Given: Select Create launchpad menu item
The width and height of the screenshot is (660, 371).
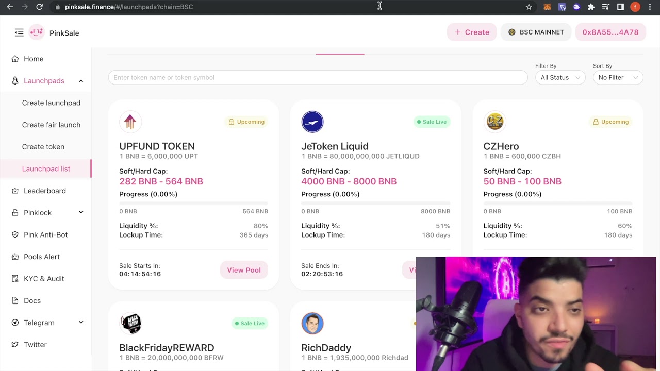Looking at the screenshot, I should [x=51, y=103].
